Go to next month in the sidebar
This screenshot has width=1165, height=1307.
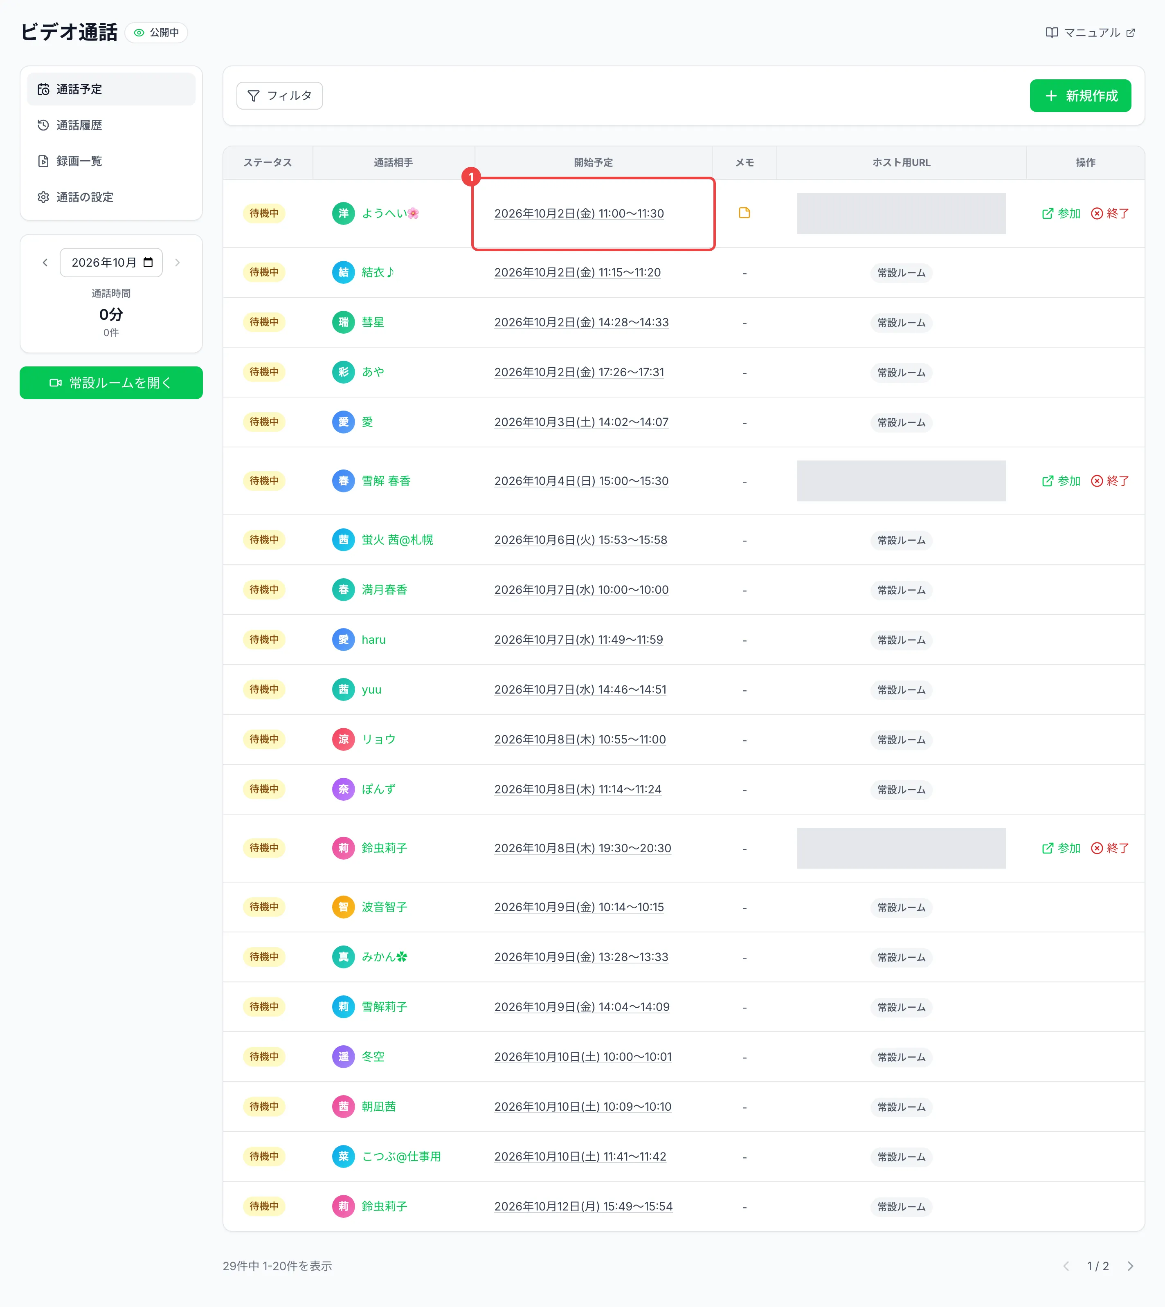177,263
